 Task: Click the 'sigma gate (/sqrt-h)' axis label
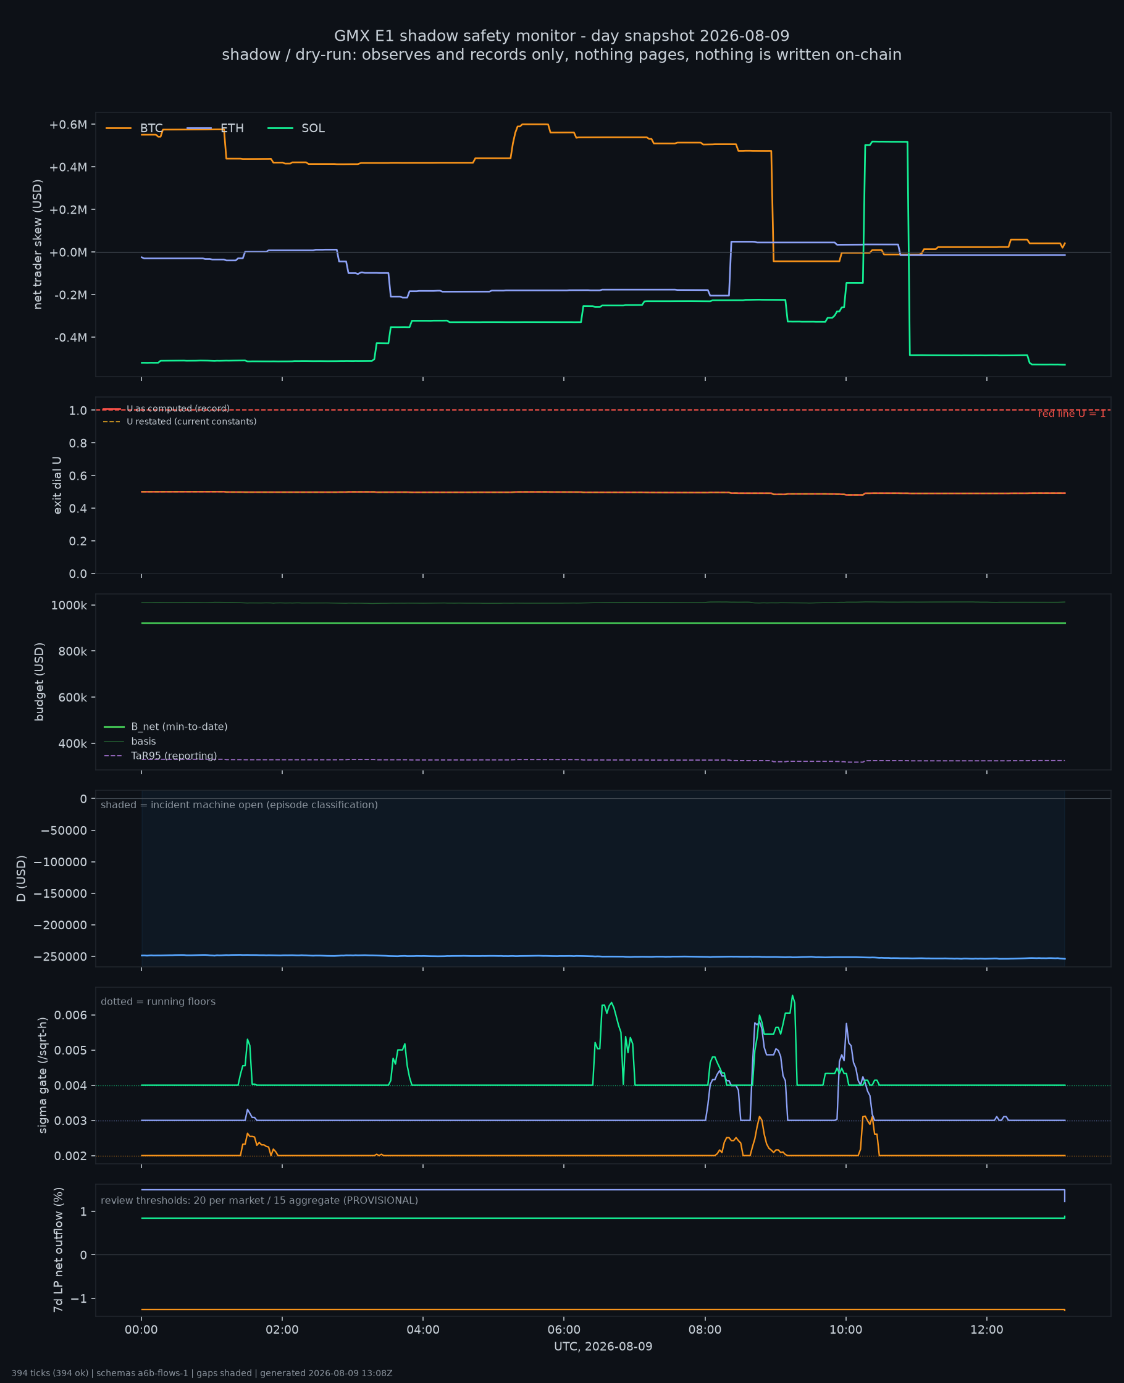click(x=43, y=1075)
